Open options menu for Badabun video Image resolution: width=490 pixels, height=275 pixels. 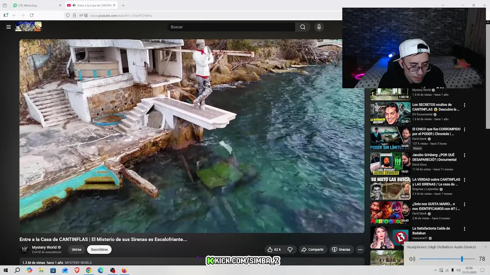pos(464,229)
